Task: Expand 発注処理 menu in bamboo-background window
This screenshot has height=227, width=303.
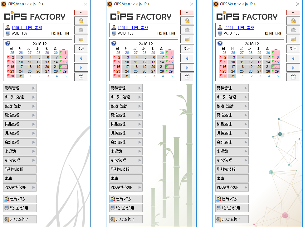Action: pos(126,115)
